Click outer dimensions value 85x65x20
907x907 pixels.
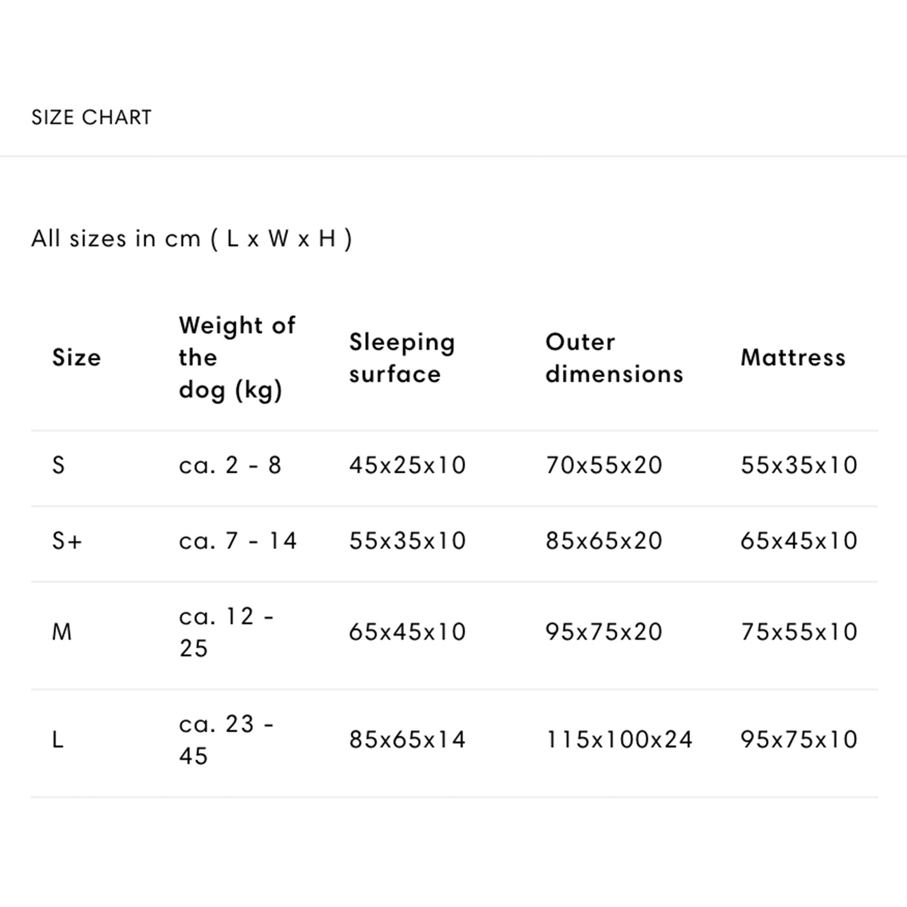[x=603, y=541]
